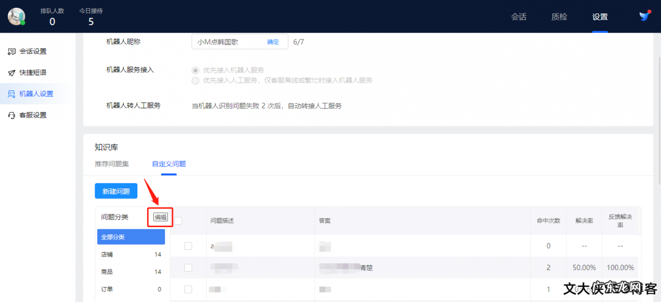Screen dimensions: 661x302
Task: Check the second question row checkbox
Action: 188,267
